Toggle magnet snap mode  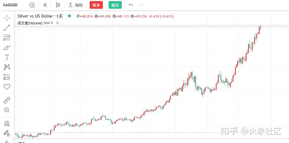(7, 123)
